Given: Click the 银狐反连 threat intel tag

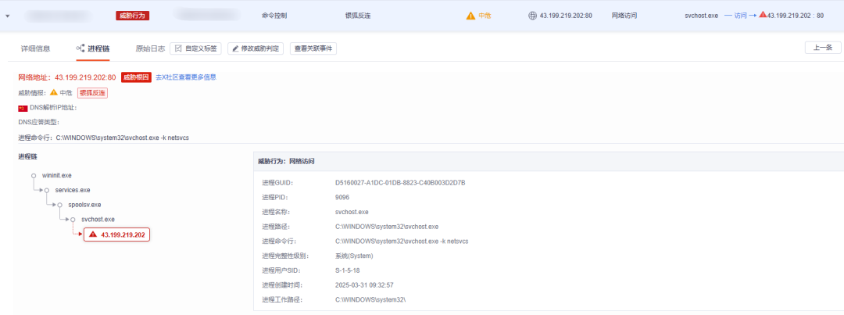Looking at the screenshot, I should 92,92.
